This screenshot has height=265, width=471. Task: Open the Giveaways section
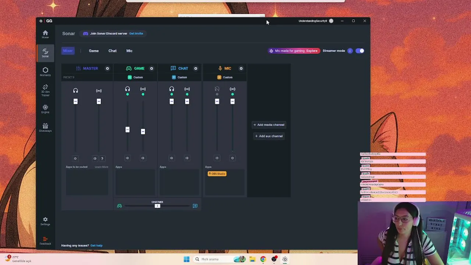(45, 127)
